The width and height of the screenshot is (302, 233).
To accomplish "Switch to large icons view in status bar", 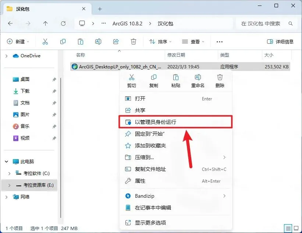I will (x=296, y=228).
